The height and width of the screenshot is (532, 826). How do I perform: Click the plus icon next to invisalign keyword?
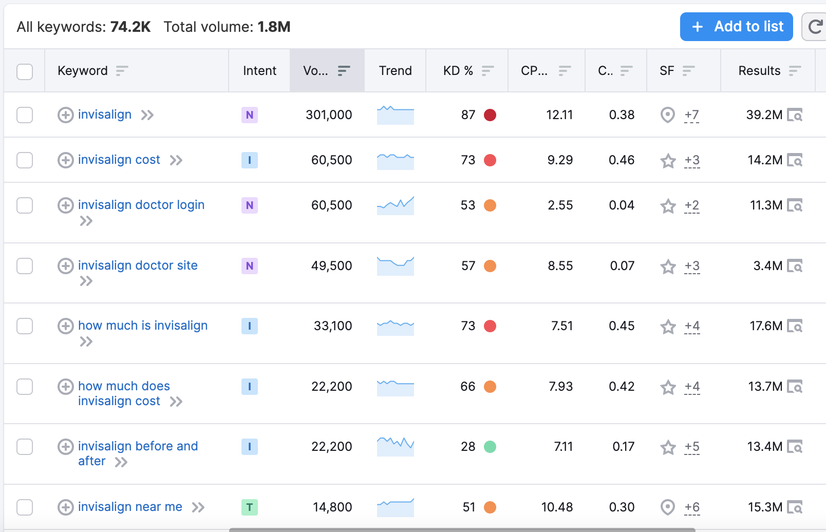click(x=65, y=115)
